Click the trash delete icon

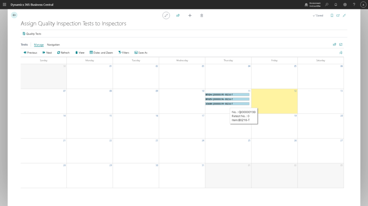(x=202, y=15)
